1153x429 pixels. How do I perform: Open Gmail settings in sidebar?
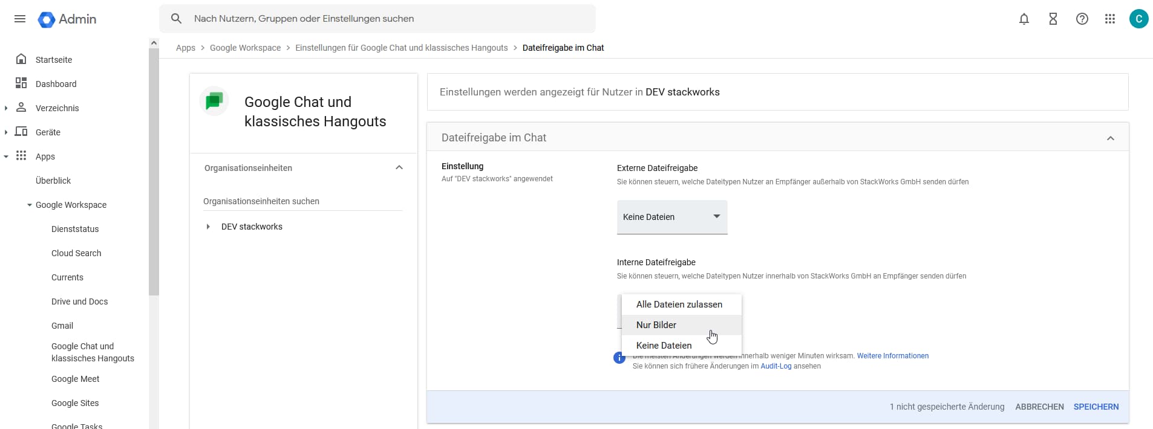[62, 326]
